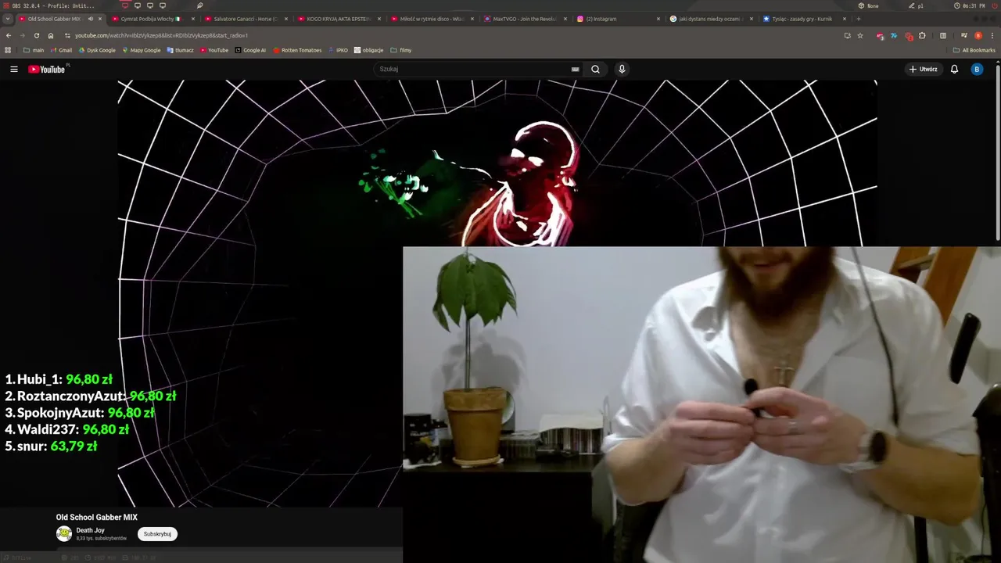
Task: Click the OBS 32.0.4 window title
Action: [x=53, y=5]
